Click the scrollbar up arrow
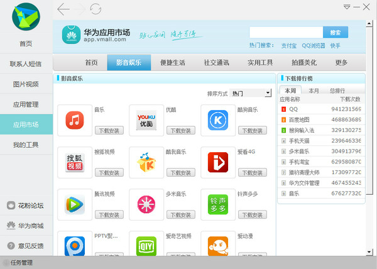377x269 pixels. [369, 23]
